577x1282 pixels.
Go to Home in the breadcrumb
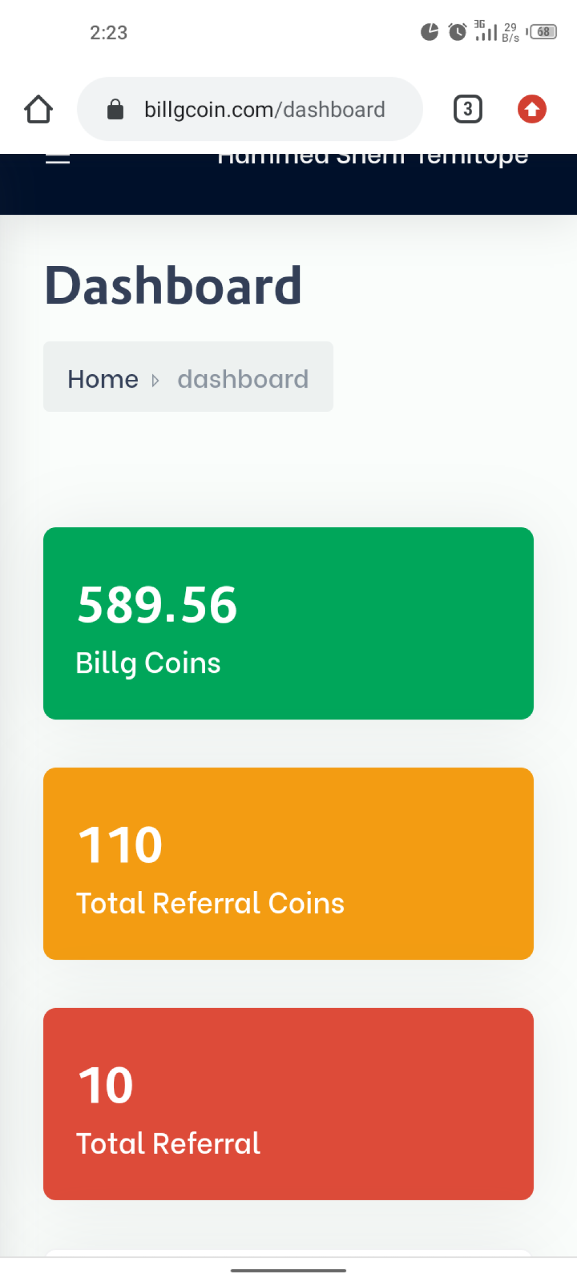(x=103, y=379)
